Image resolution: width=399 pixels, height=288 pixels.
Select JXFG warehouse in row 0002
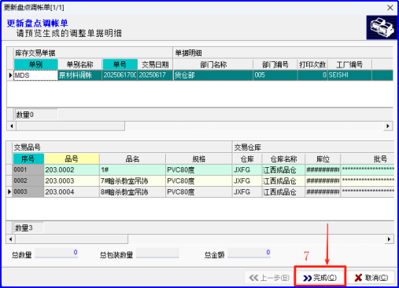(x=247, y=180)
